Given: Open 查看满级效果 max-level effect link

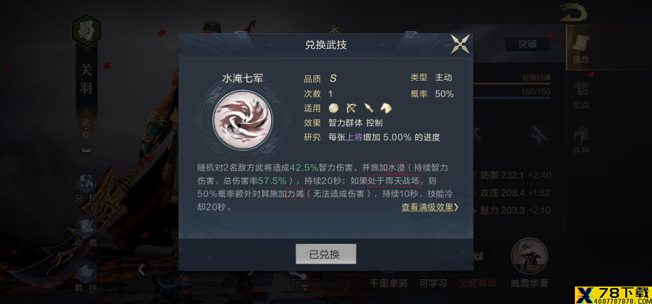Looking at the screenshot, I should [430, 207].
